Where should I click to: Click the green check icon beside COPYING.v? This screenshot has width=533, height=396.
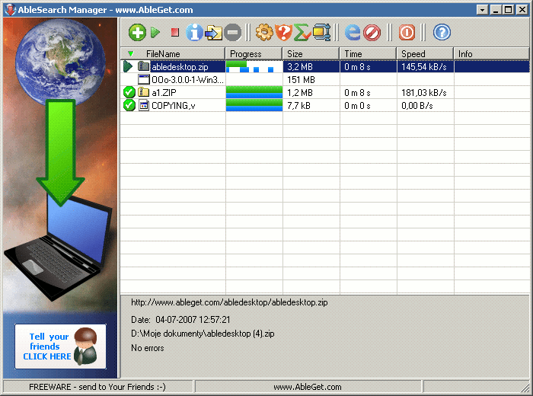[129, 105]
